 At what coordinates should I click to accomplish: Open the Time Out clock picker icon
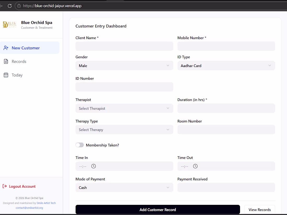[195, 166]
